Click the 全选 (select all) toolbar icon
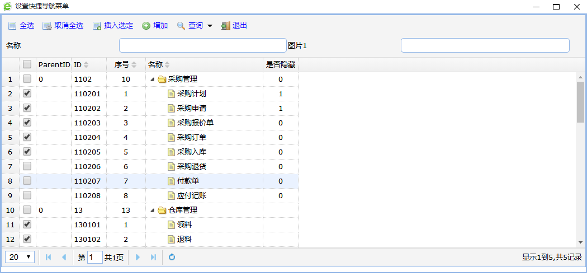The image size is (587, 276). (12, 26)
